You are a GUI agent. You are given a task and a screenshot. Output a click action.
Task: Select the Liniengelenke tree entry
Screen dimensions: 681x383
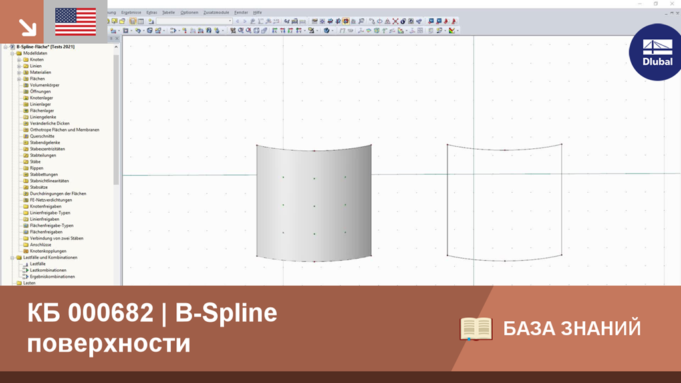43,117
